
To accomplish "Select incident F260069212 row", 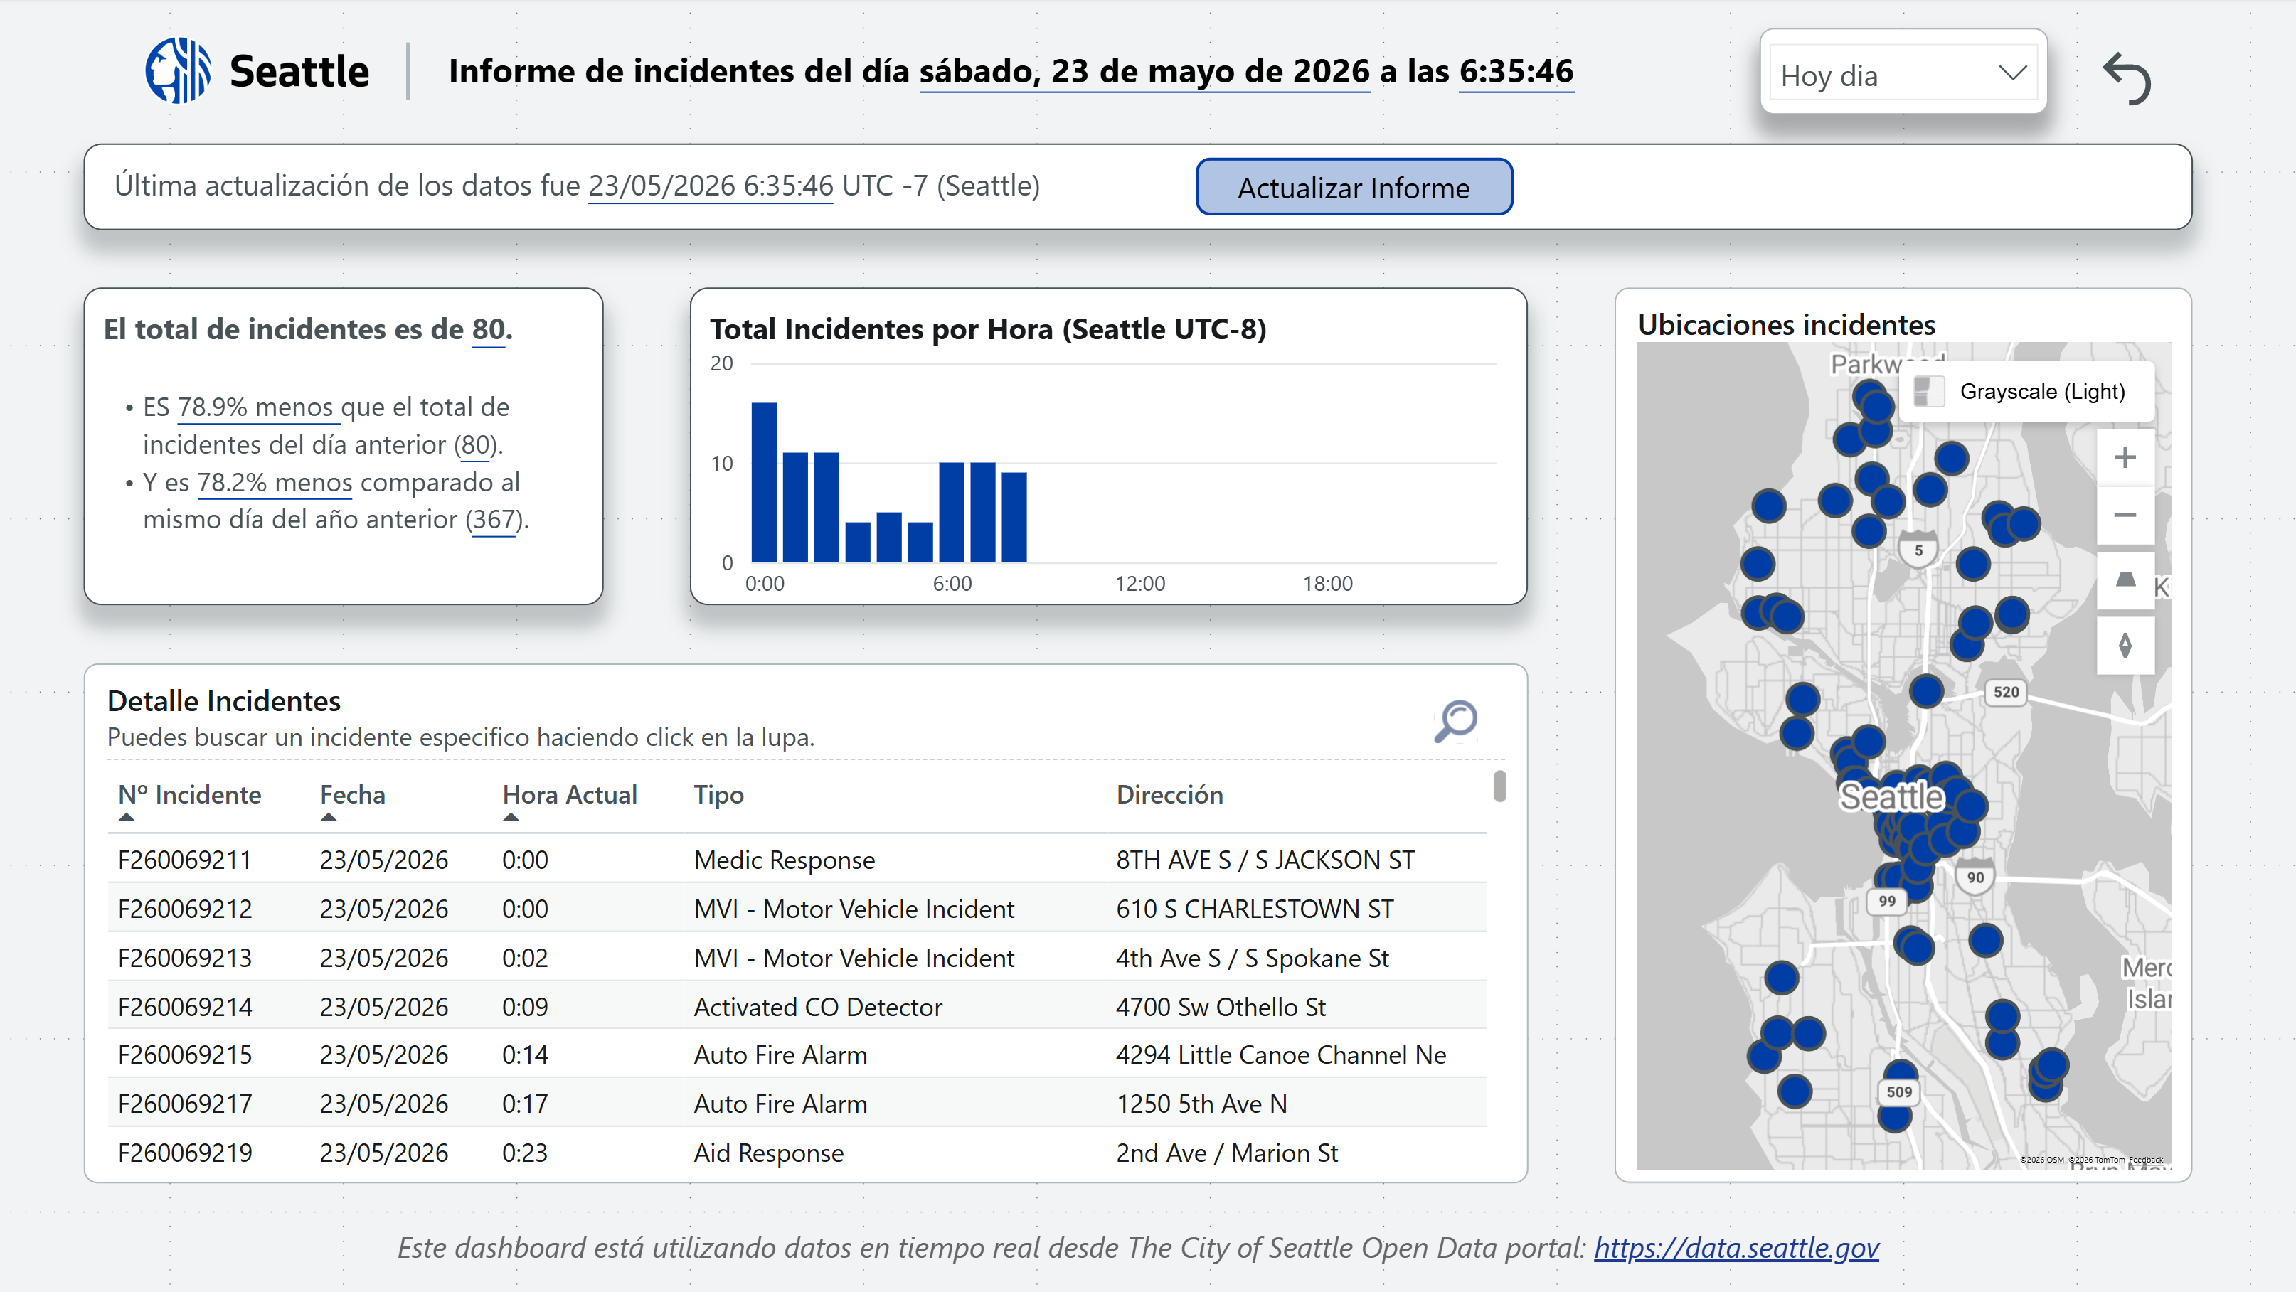I will click(797, 909).
